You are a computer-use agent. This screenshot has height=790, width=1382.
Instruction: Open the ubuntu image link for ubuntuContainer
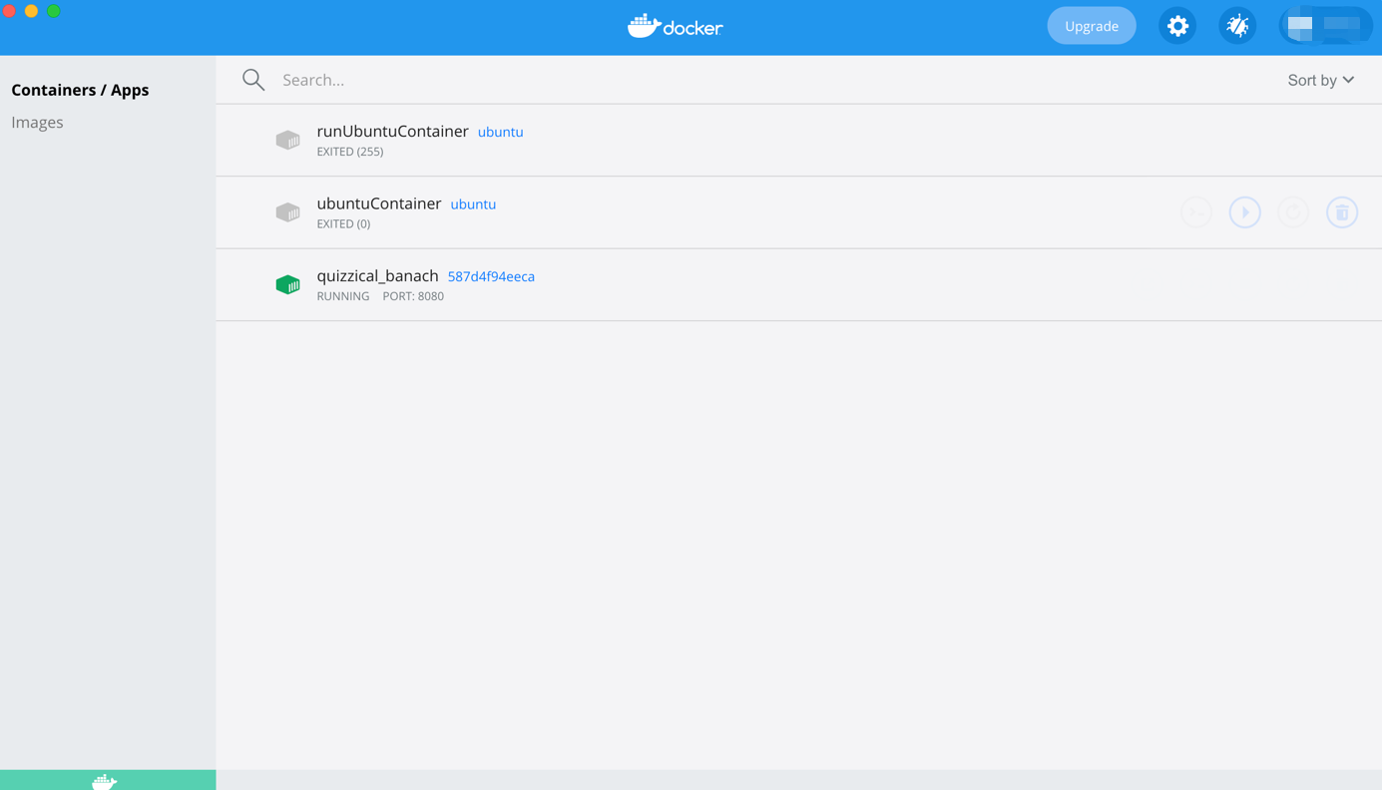click(x=472, y=203)
